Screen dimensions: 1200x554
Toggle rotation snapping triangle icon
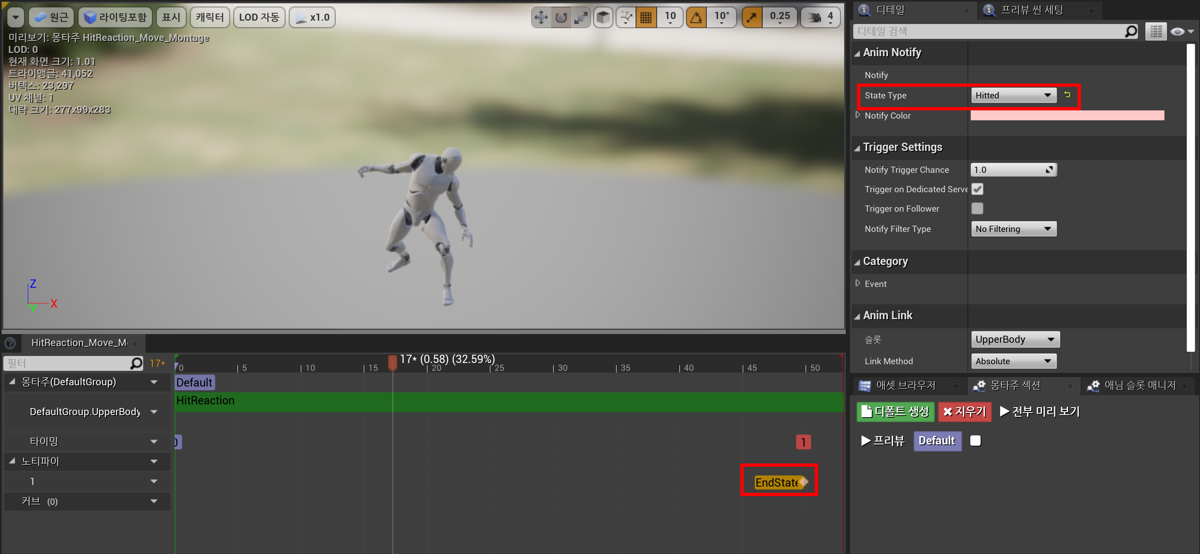coord(696,18)
